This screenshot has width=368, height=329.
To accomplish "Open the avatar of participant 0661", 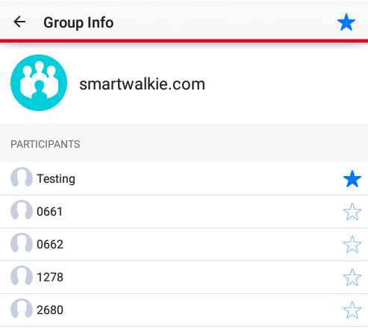I will click(x=22, y=210).
